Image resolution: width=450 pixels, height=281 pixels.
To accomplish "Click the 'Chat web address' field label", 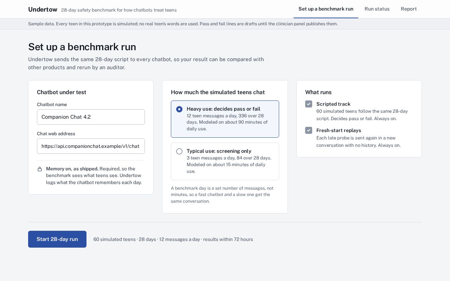I will (56, 133).
